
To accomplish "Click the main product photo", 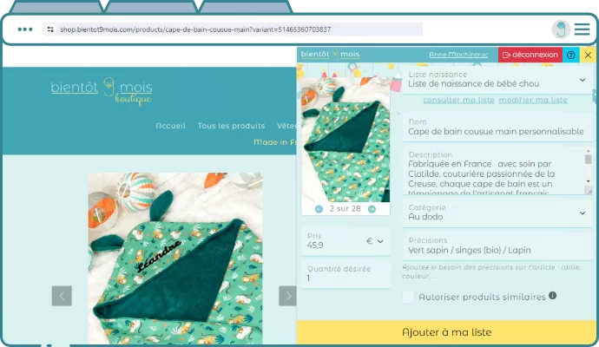I will click(x=175, y=259).
